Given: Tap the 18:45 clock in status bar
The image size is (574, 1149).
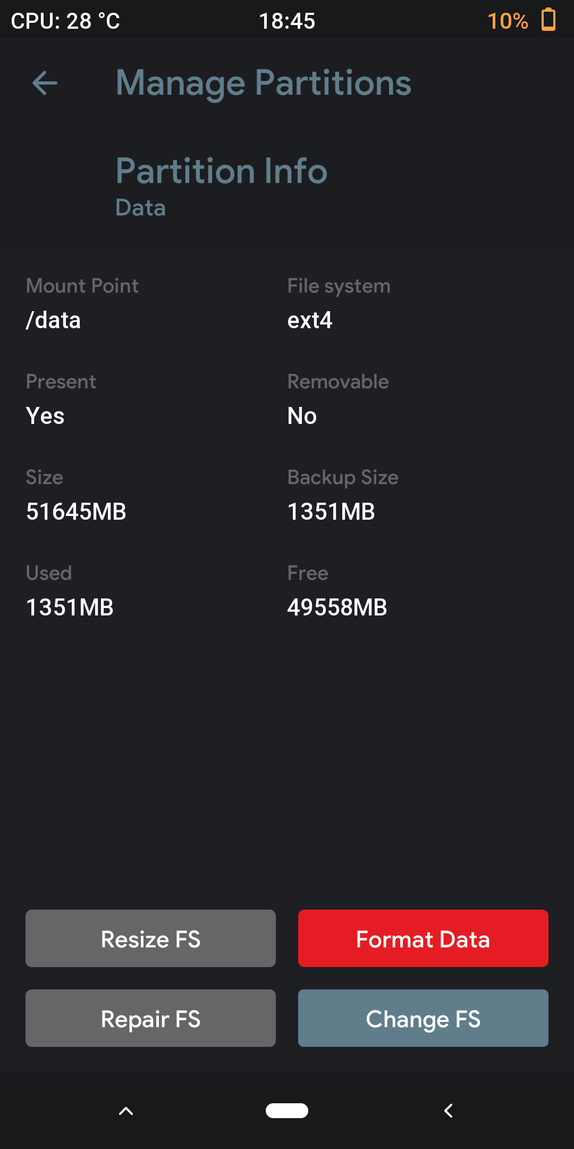Looking at the screenshot, I should [x=287, y=21].
